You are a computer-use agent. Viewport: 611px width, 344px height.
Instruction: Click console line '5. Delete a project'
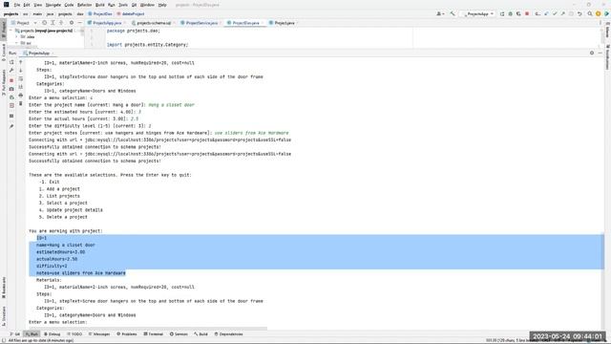click(63, 217)
